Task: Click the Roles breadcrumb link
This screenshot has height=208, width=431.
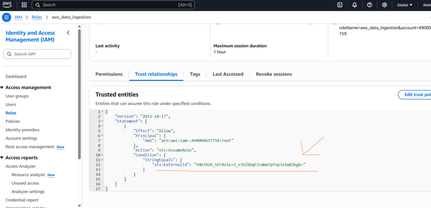Action: 37,17
